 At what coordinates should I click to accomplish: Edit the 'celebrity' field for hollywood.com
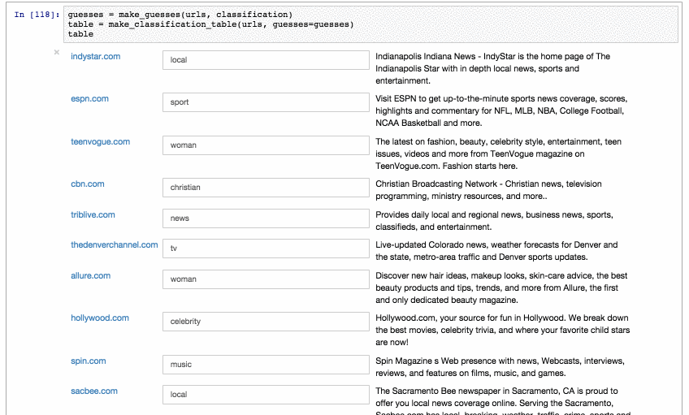266,322
